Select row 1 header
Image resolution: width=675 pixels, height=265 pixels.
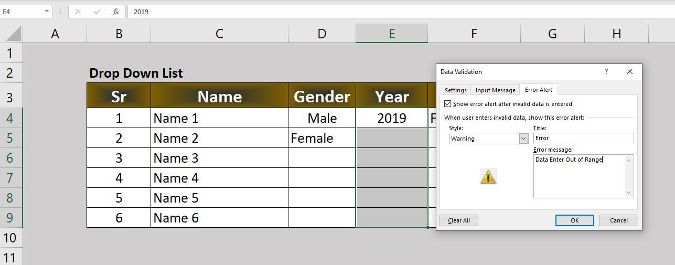pos(11,53)
